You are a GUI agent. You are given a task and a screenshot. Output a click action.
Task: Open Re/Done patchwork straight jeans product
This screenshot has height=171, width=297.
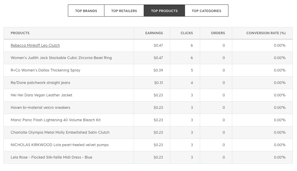[40, 83]
